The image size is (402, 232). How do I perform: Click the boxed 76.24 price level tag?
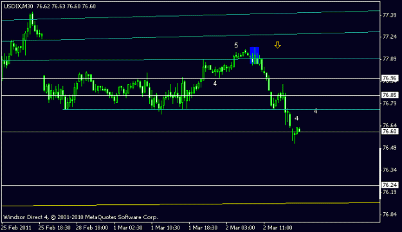coord(389,185)
